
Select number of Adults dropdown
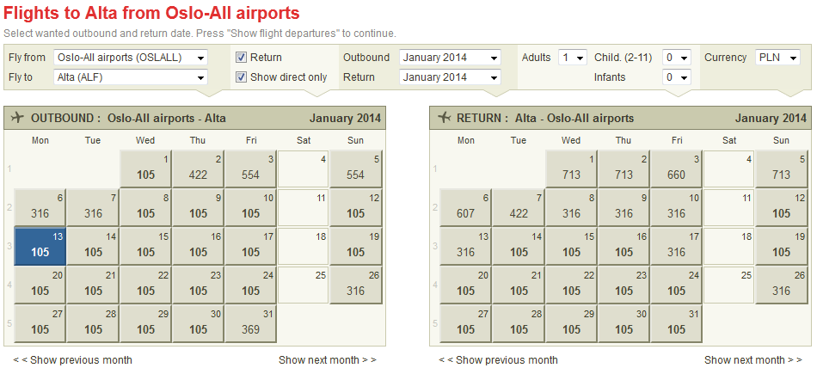(573, 58)
